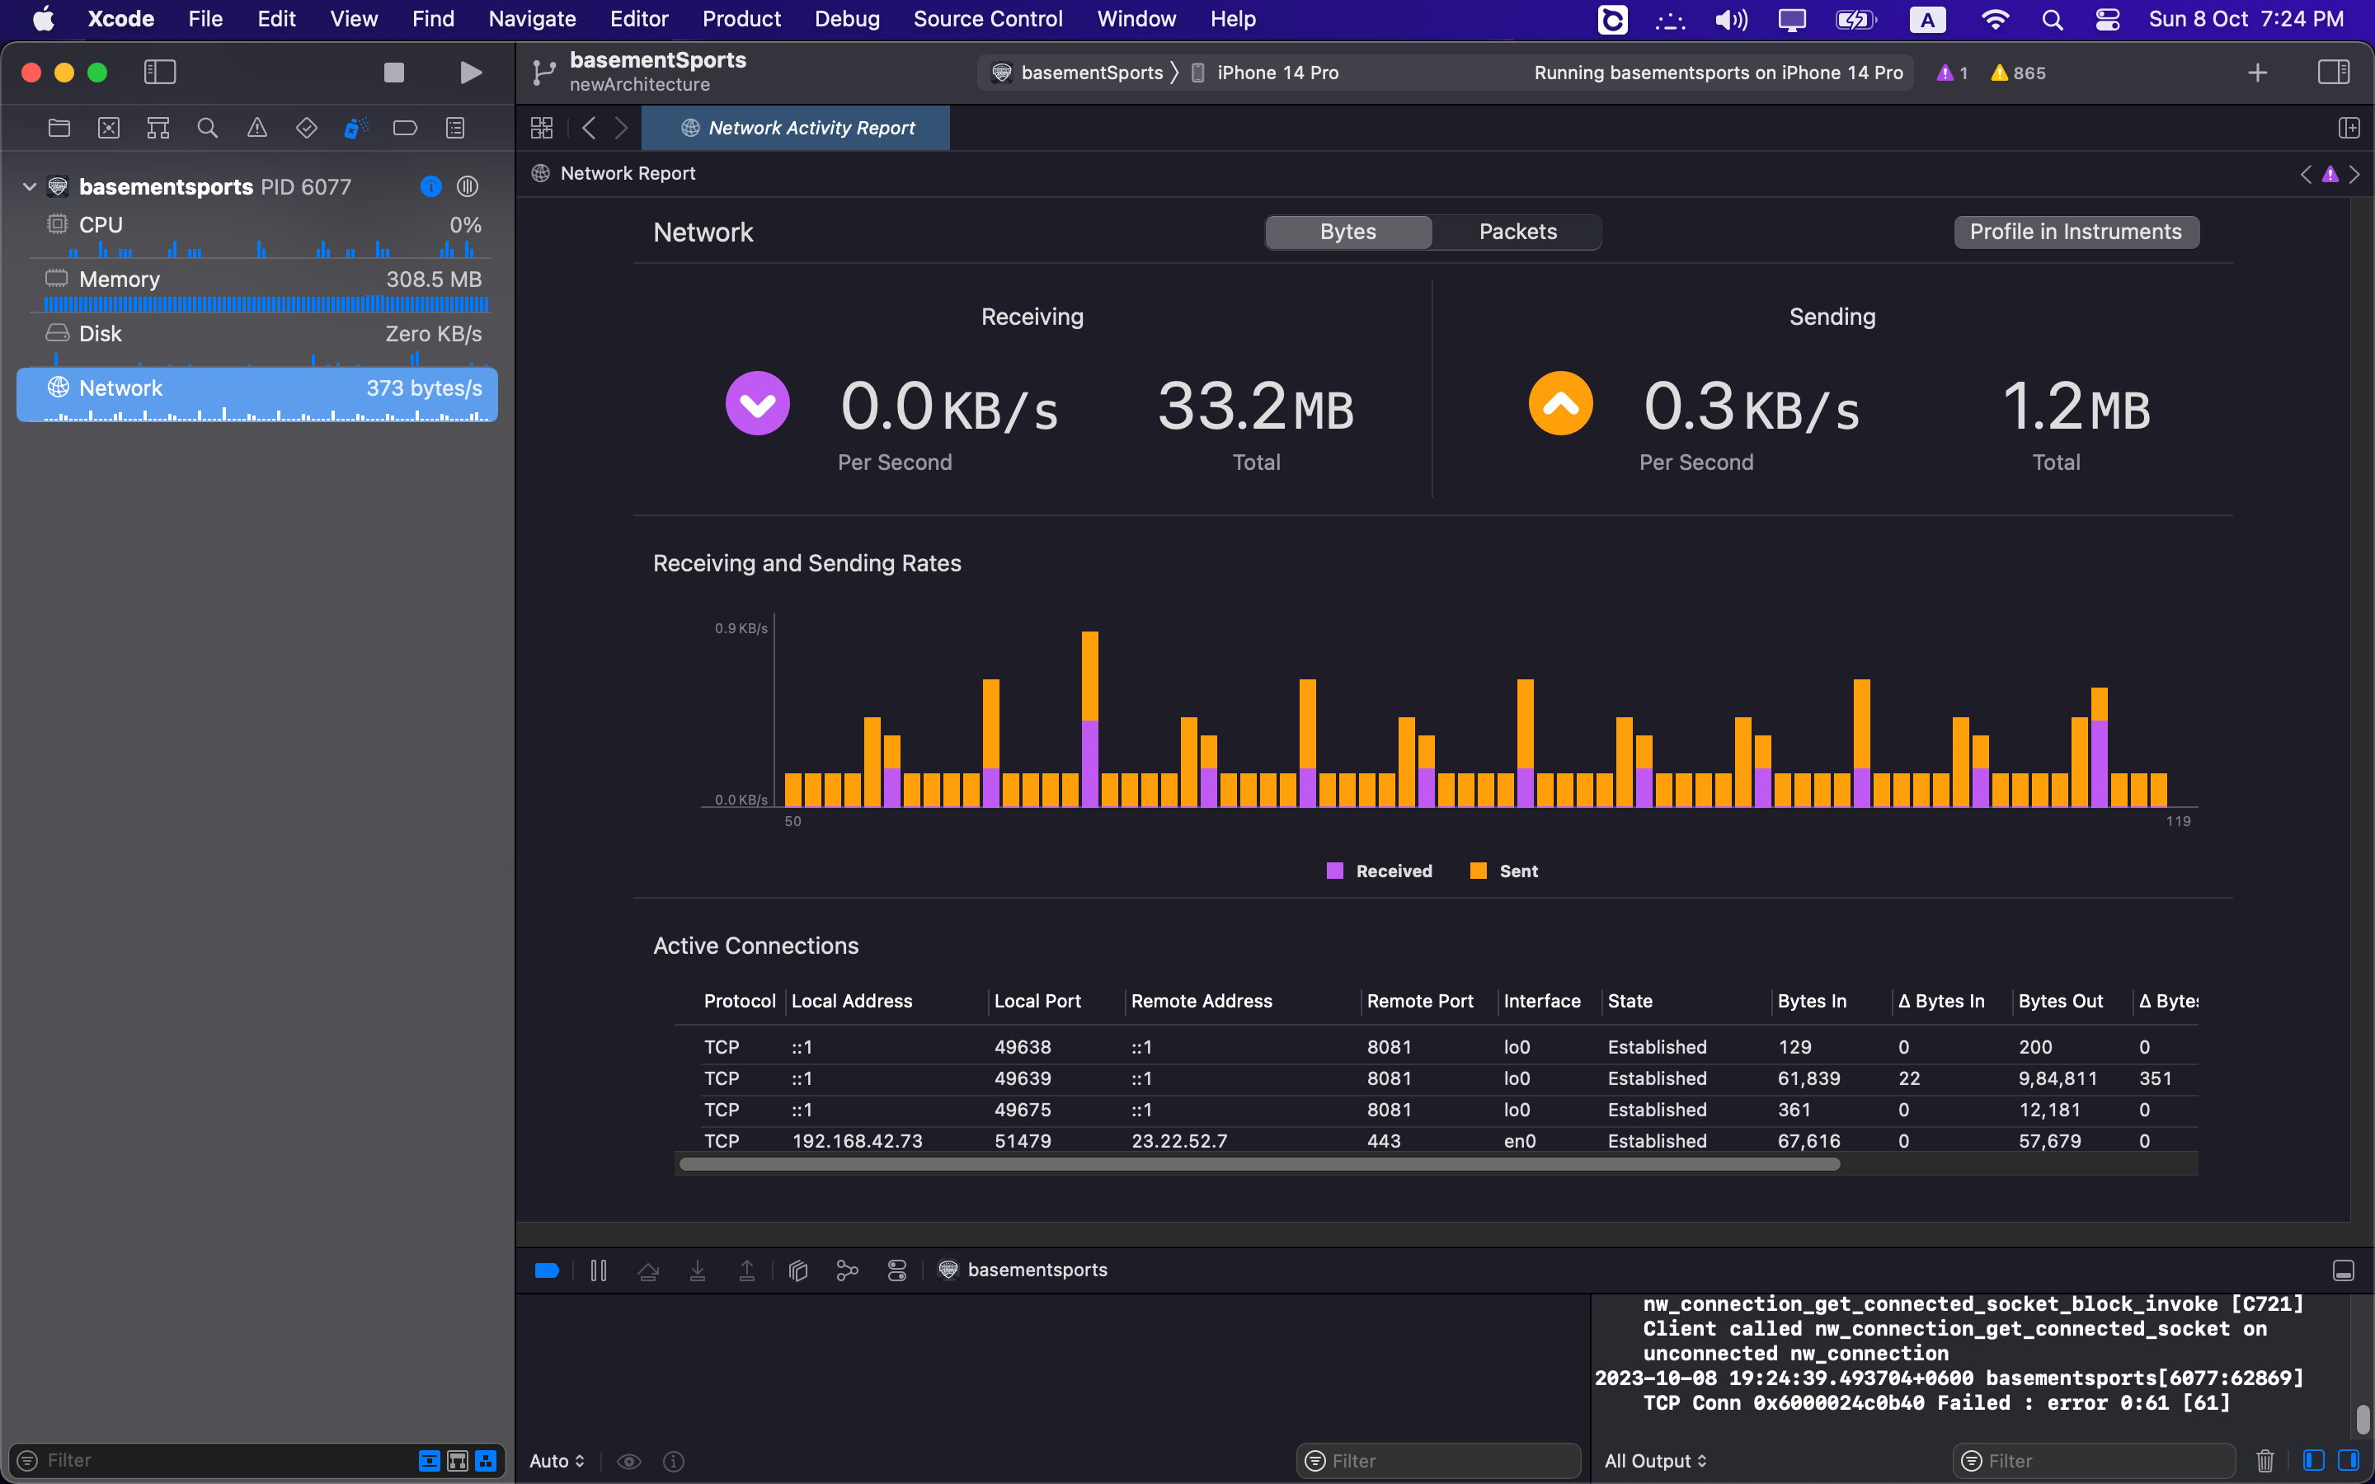Viewport: 2375px width, 1484px height.
Task: Click pause program execution in debug bar
Action: tap(599, 1270)
